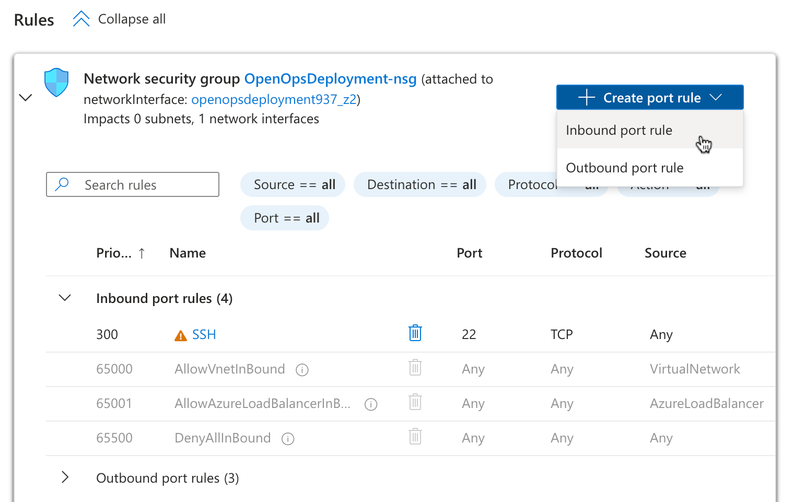Open the SSH rule details
794x502 pixels.
tap(205, 334)
